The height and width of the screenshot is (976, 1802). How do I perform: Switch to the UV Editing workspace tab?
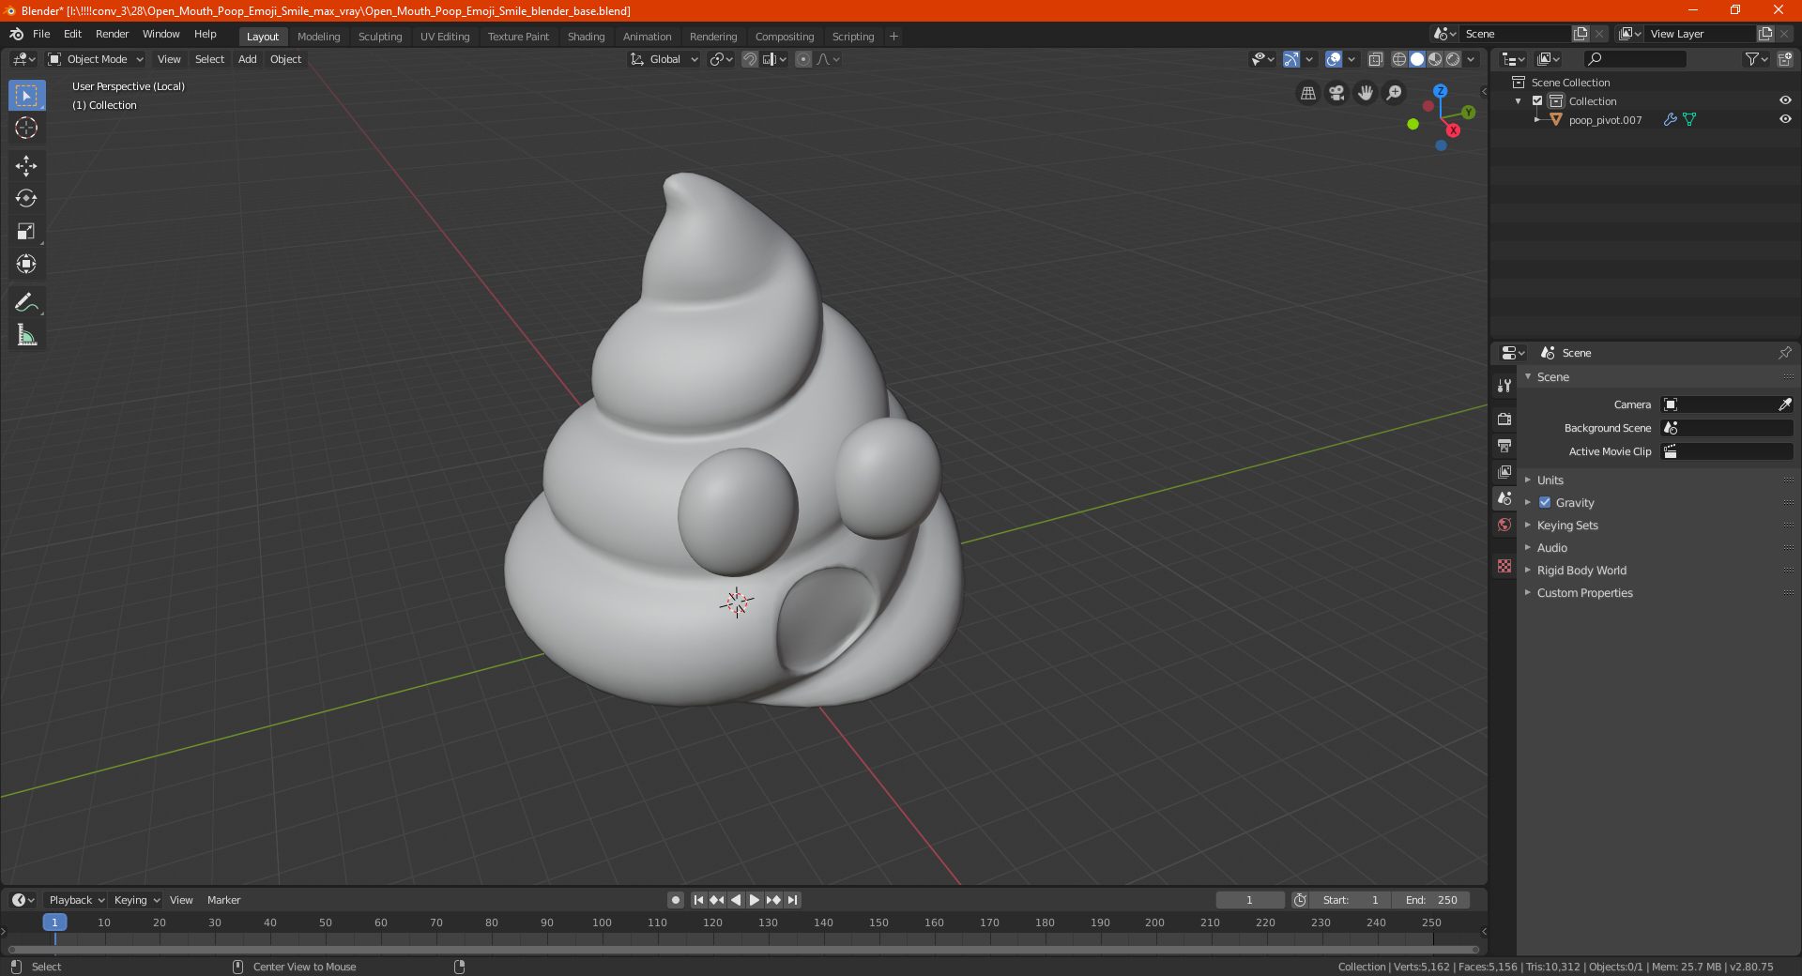pyautogui.click(x=445, y=37)
